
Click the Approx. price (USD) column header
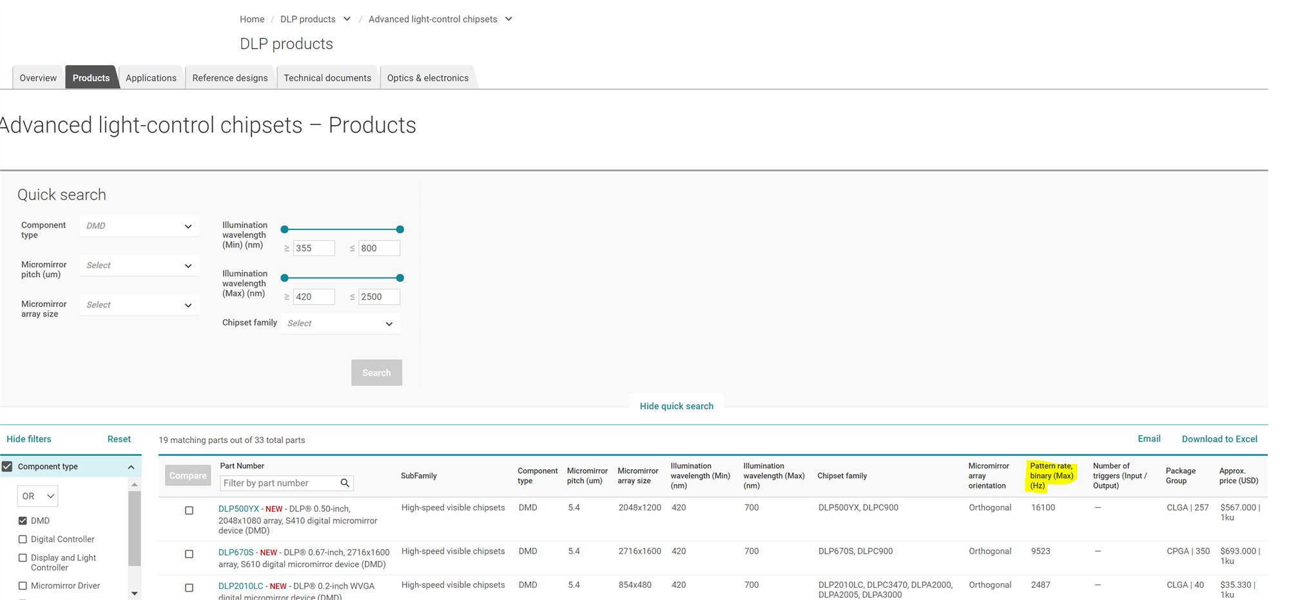point(1238,476)
